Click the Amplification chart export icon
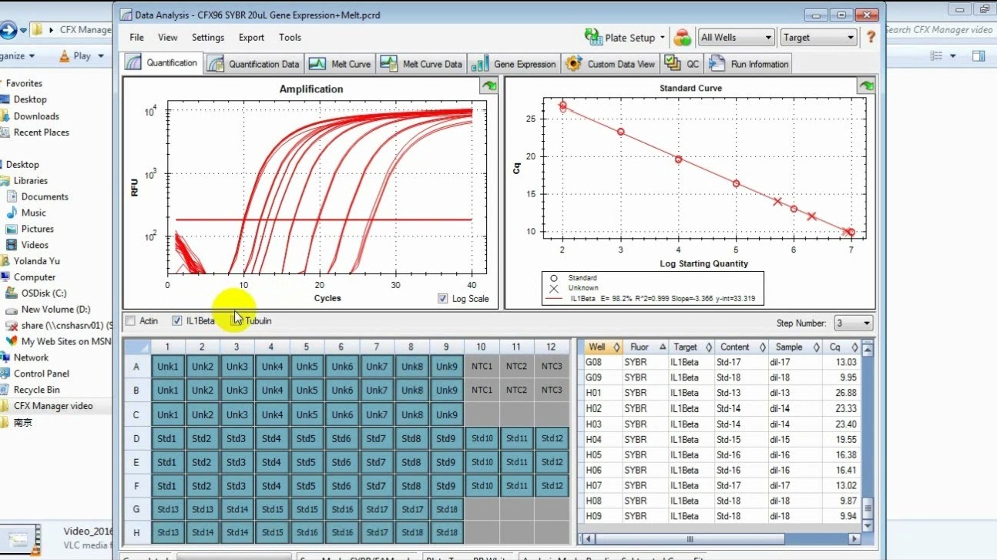Image resolution: width=997 pixels, height=560 pixels. tap(488, 86)
